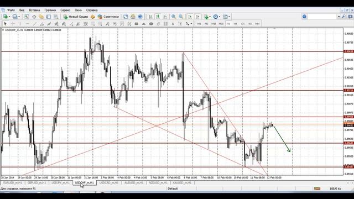This screenshot has width=354, height=199.
Task: Select the horizontal line tool
Action: (x=27, y=24)
